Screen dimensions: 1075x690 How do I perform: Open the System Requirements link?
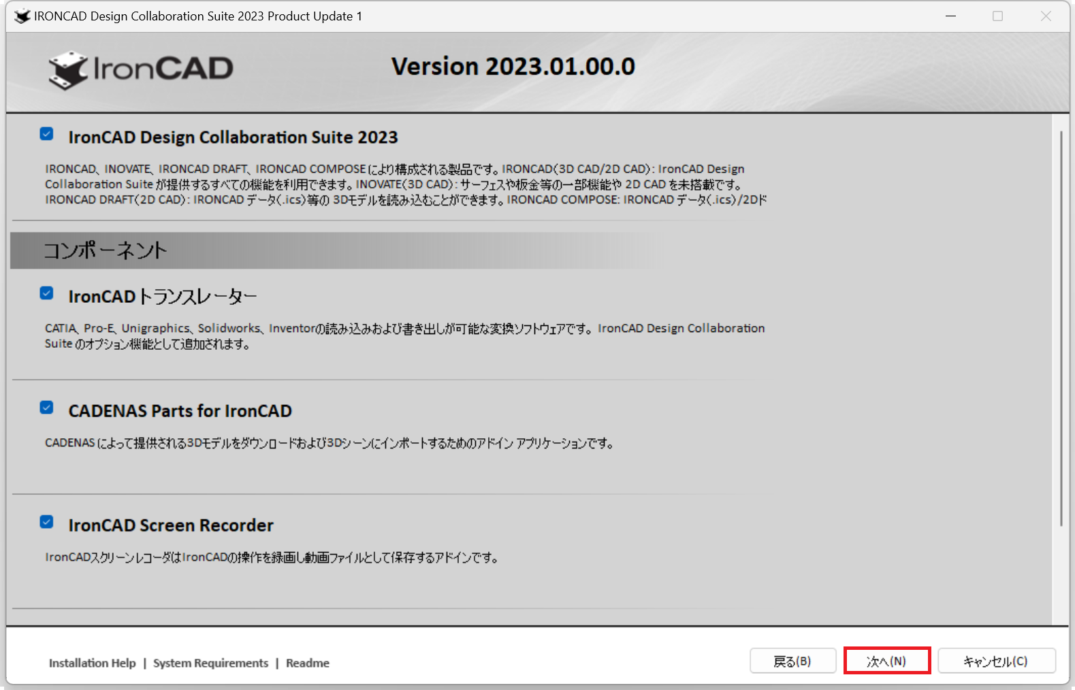[x=210, y=663]
